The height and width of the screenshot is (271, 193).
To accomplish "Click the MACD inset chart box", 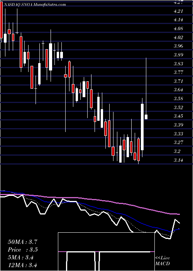I will pyautogui.click(x=106, y=252).
